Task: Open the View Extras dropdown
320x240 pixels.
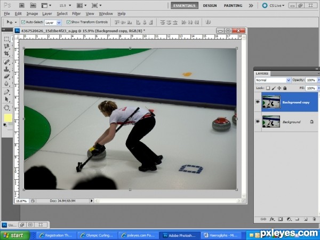Action: [x=46, y=5]
